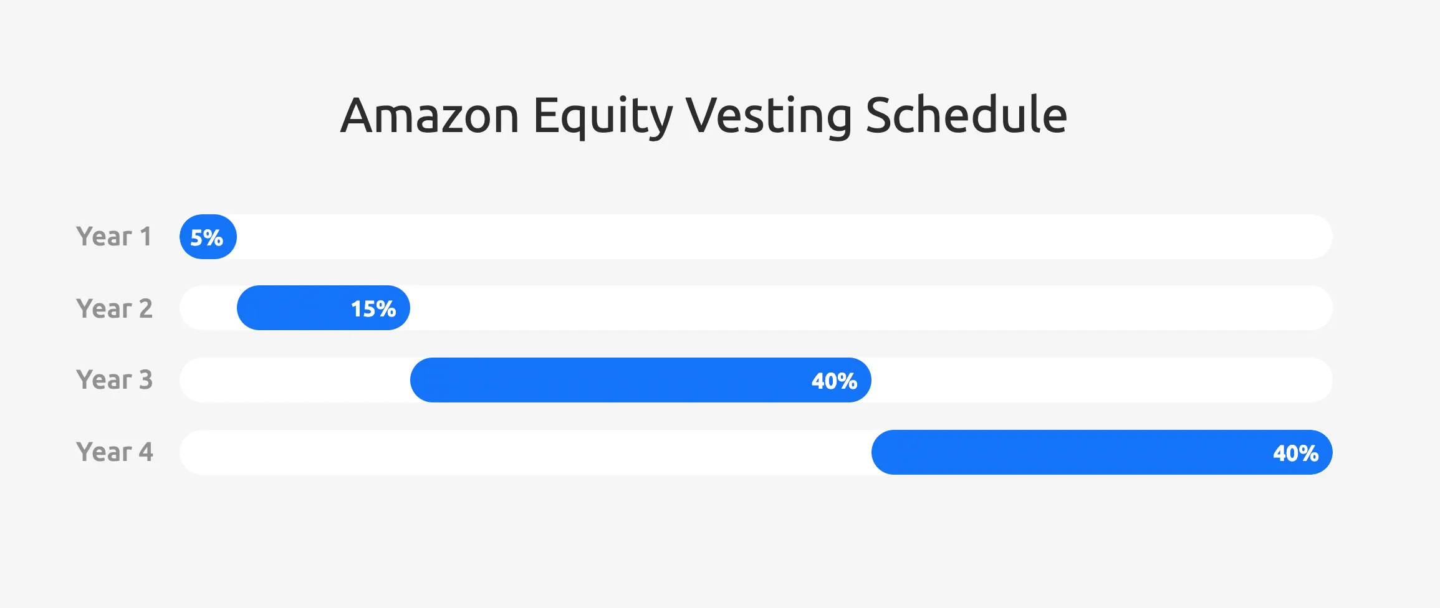Click the word "Vesting" in the title
This screenshot has height=608, width=1440.
769,116
